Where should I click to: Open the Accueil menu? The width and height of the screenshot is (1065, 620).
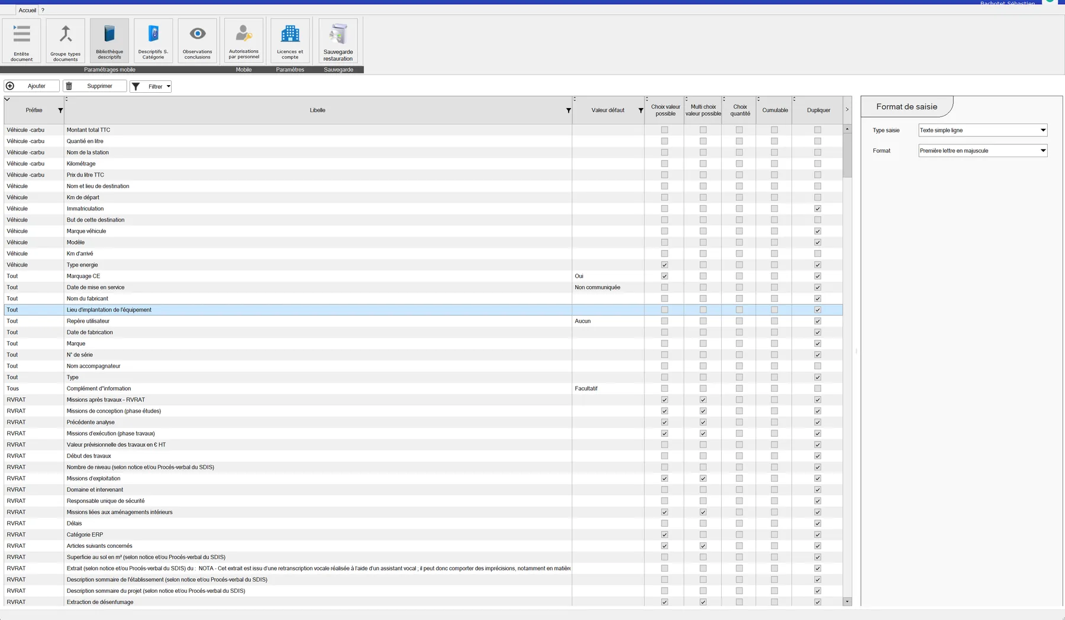[27, 10]
